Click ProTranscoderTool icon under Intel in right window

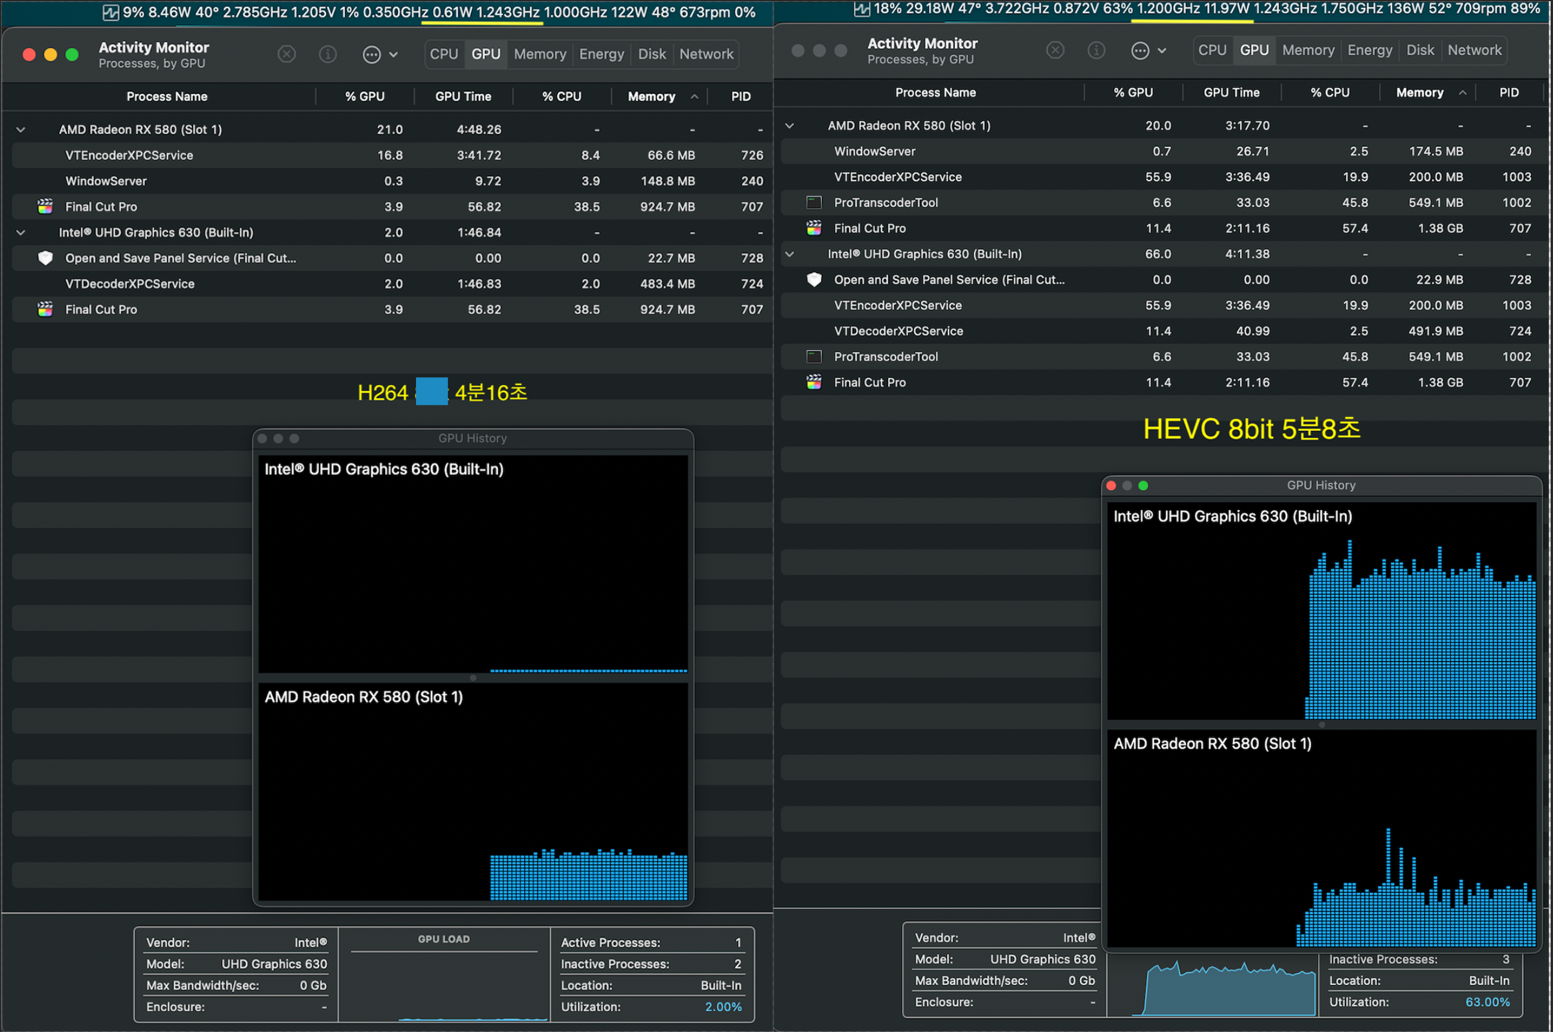pyautogui.click(x=814, y=357)
